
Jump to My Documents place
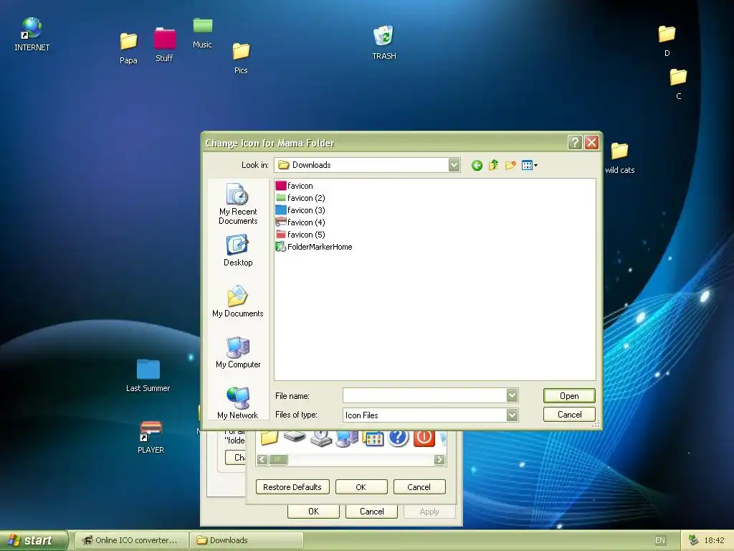point(238,301)
